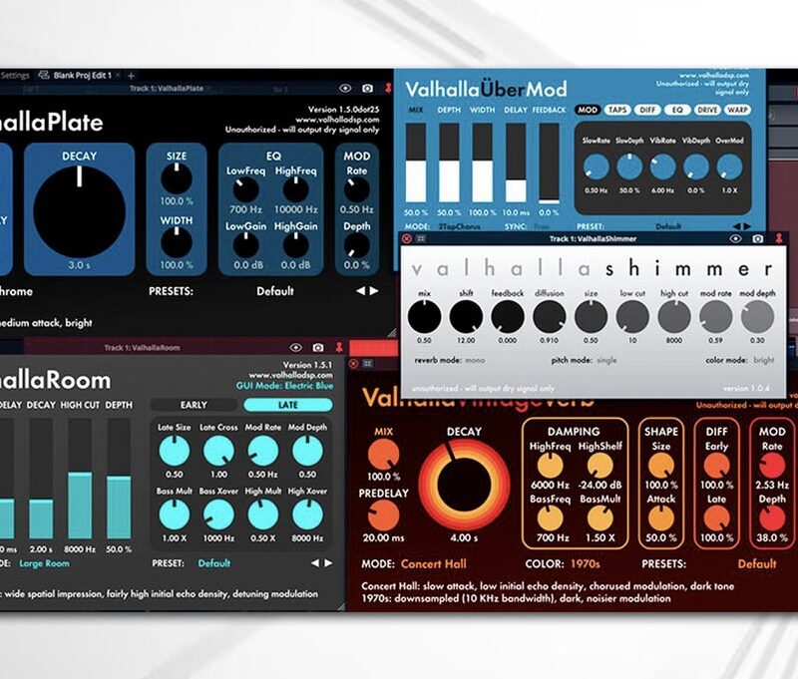This screenshot has width=798, height=679.
Task: Add new tab with plus icon
Action: pos(131,76)
